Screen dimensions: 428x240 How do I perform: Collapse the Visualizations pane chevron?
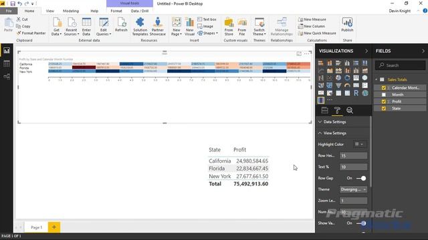pyautogui.click(x=366, y=51)
